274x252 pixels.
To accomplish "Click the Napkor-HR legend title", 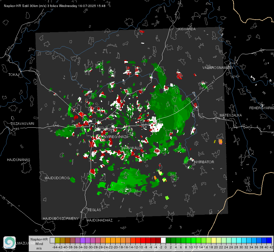I will tap(39, 239).
